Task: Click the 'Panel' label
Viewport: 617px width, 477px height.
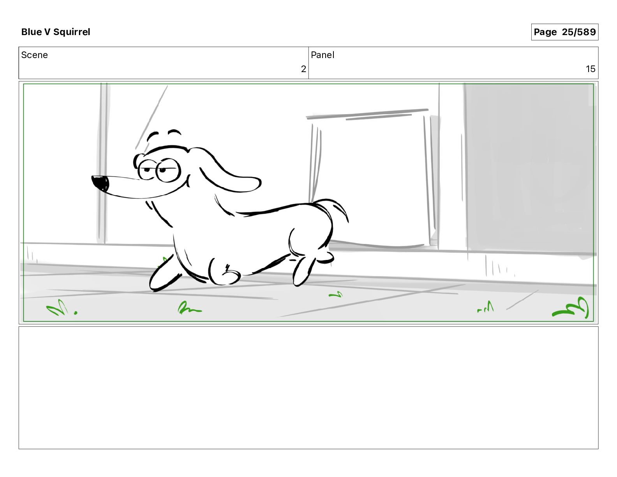Action: 323,55
